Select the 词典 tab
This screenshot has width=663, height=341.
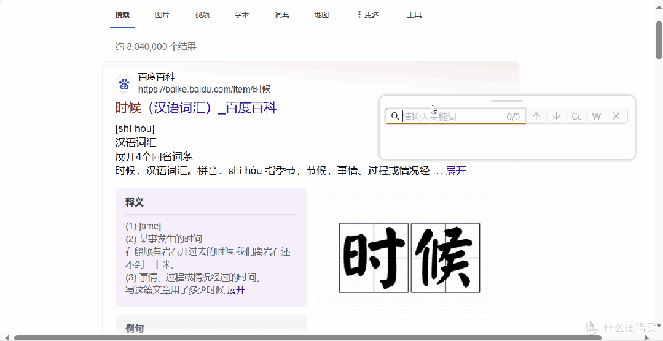[x=281, y=15]
